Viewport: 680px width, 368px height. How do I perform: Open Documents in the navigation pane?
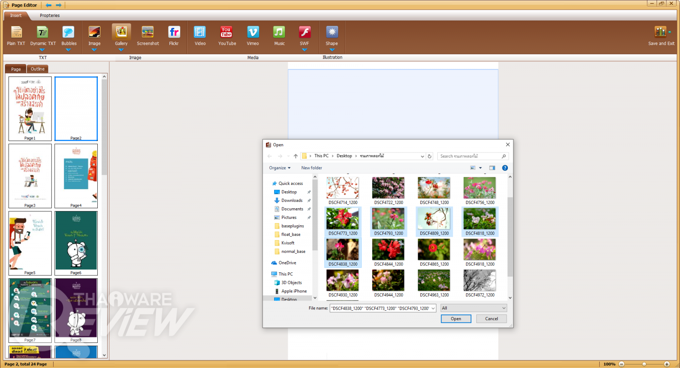pyautogui.click(x=292, y=209)
